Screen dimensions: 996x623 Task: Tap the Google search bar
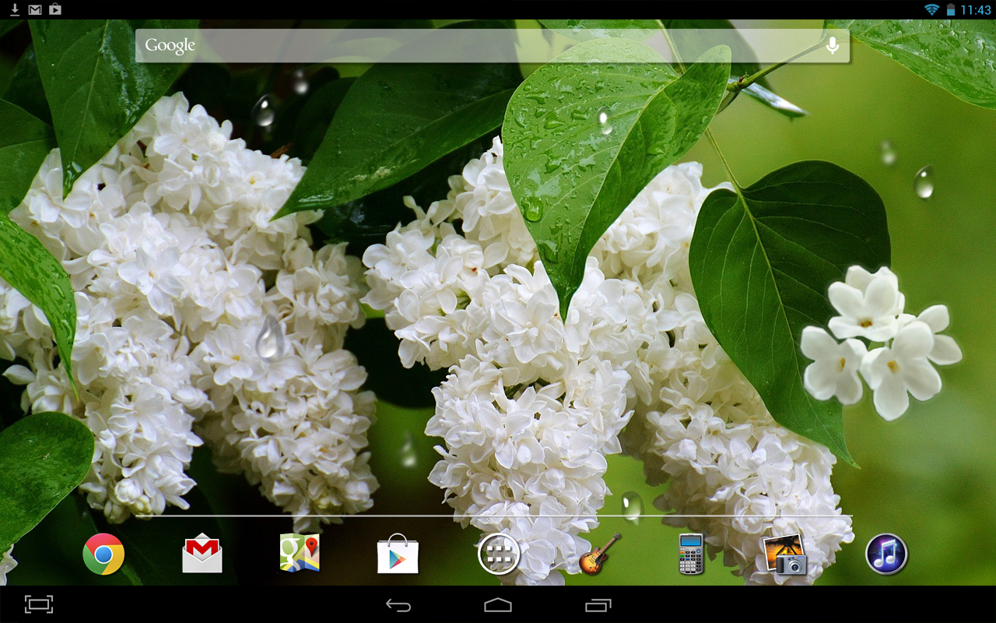(493, 45)
